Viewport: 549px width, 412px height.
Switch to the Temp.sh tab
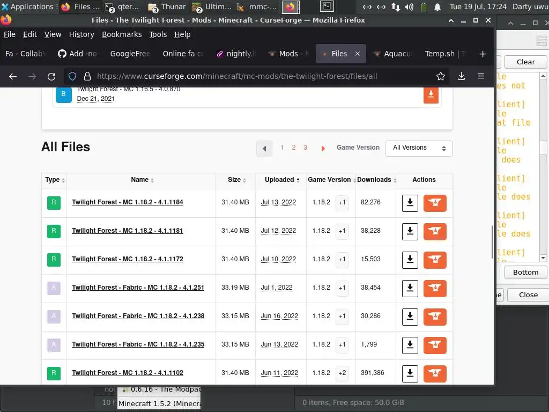coord(445,54)
